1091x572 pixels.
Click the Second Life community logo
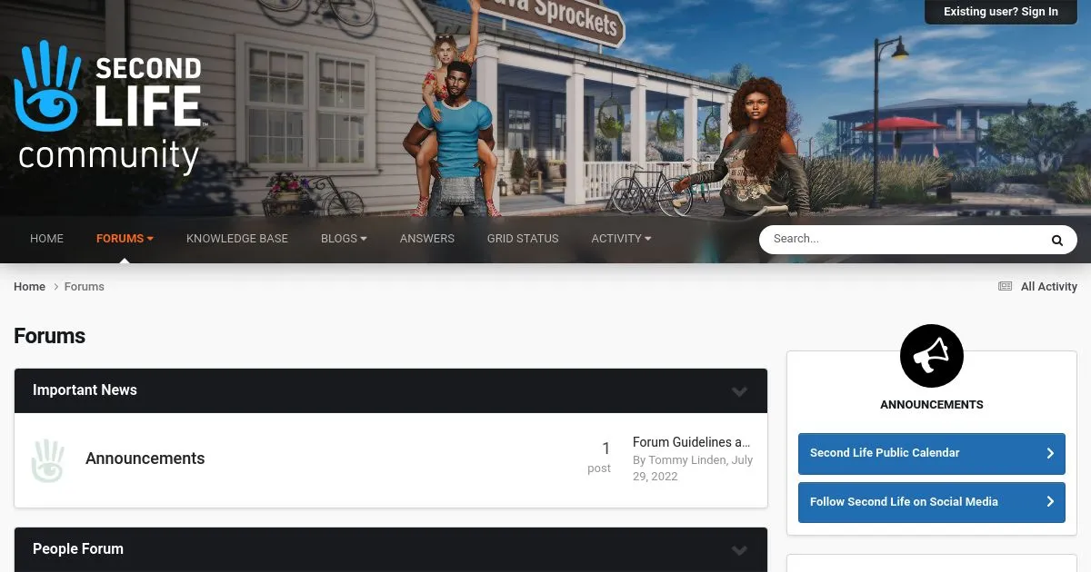coord(111,108)
